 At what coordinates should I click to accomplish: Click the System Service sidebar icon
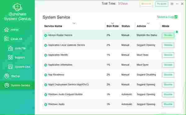[x=7, y=85]
